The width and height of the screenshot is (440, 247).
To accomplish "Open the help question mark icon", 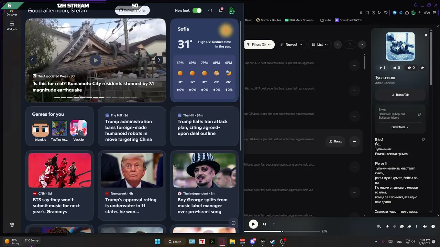I will [233, 223].
